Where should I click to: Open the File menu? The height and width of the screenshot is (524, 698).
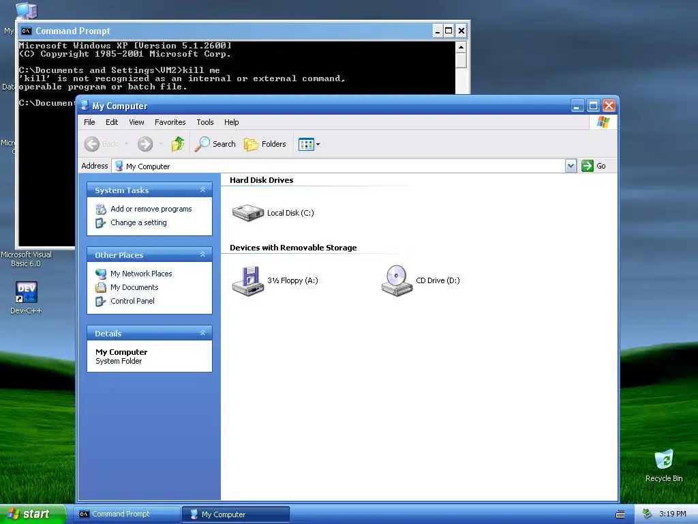89,122
